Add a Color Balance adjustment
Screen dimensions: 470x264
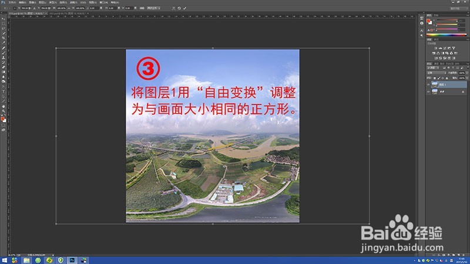438,53
